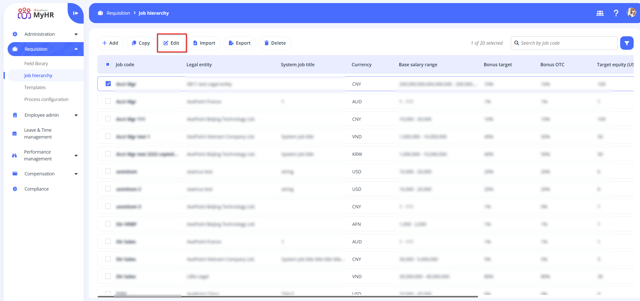Open Compliance section

coord(37,189)
